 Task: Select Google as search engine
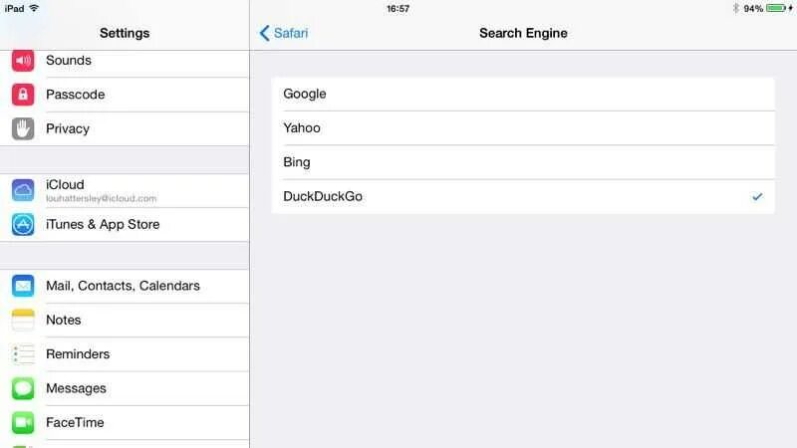pyautogui.click(x=522, y=94)
